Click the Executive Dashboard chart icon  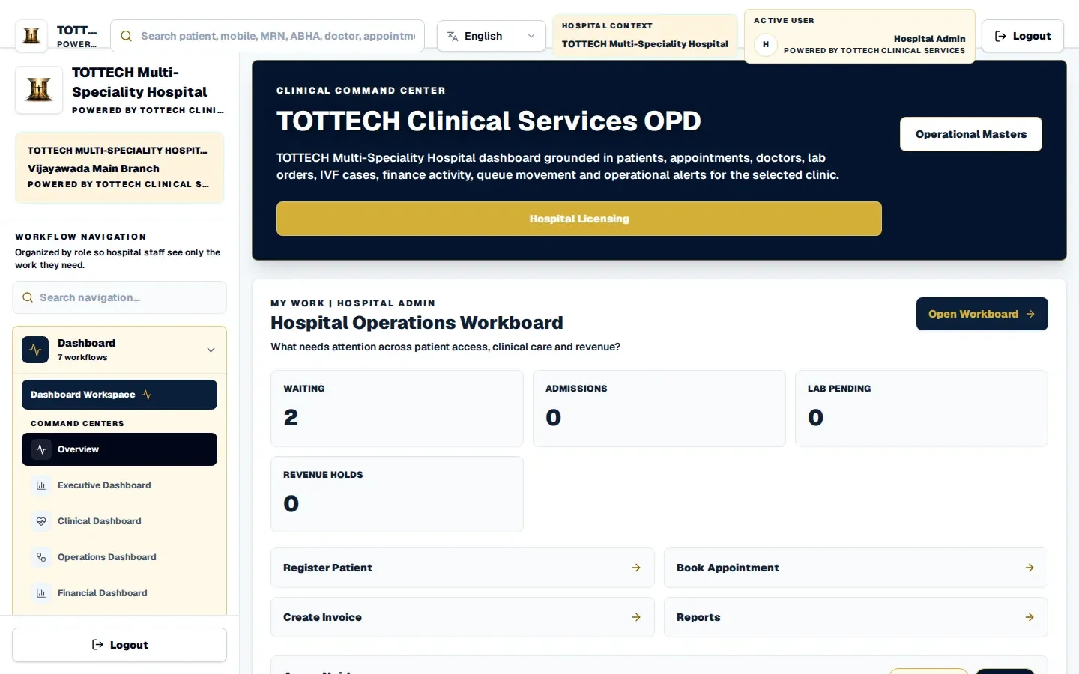[41, 485]
